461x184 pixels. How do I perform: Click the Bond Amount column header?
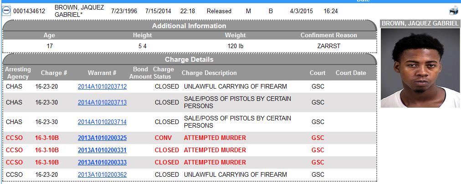click(140, 73)
